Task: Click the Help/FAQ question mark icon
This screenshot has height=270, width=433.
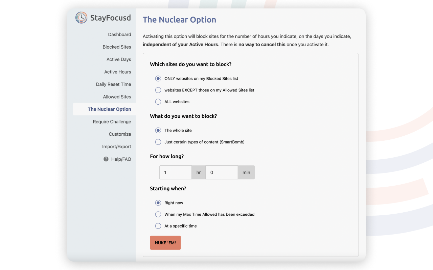Action: [x=106, y=159]
